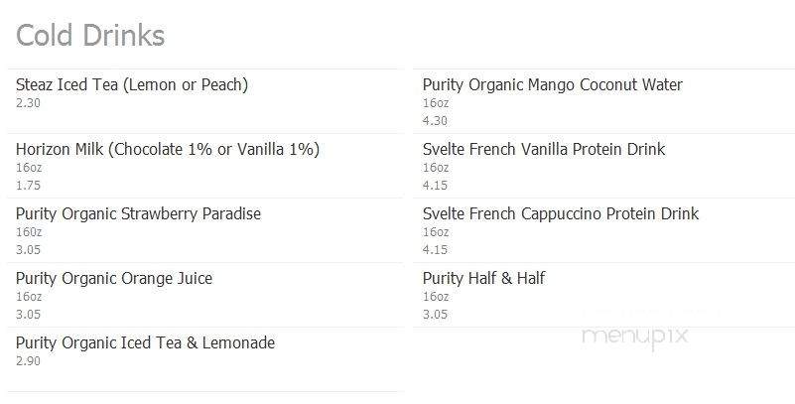Click the 2.30 price under Steaz Iced Tea
Image resolution: width=795 pixels, height=404 pixels.
point(28,103)
